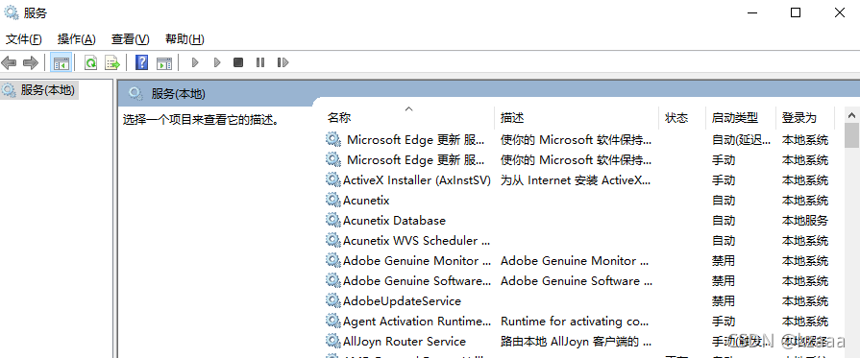Open the 文件(F) menu

[24, 39]
